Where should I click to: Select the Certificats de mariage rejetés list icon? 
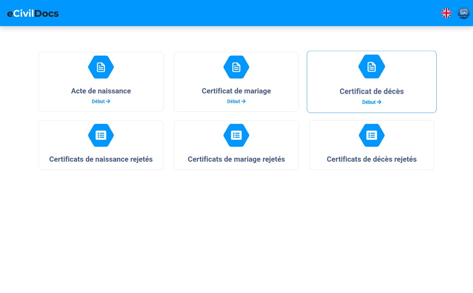(x=236, y=135)
